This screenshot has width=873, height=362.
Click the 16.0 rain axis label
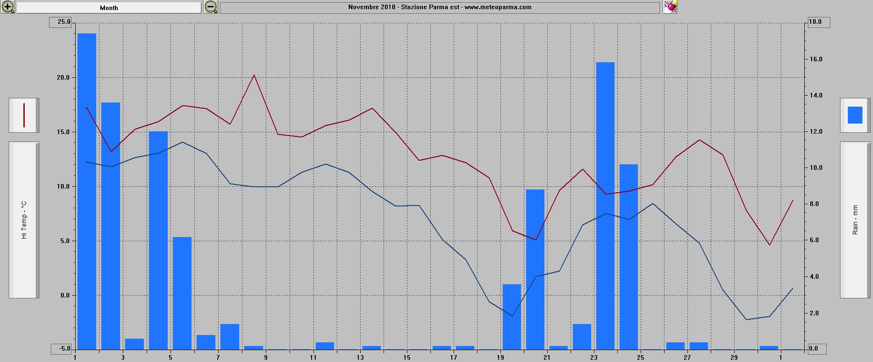point(816,59)
